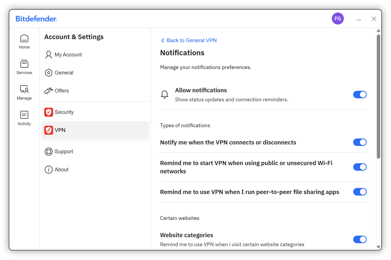Image resolution: width=391 pixels, height=260 pixels.
Task: Click the 'Certain websites' section label
Action: point(180,218)
